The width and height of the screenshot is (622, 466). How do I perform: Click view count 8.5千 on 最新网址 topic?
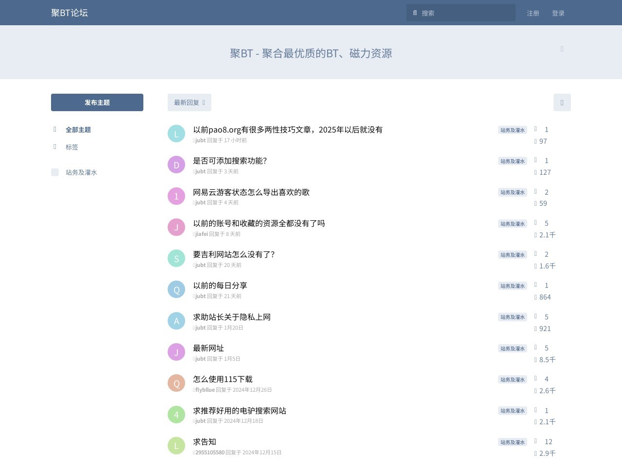point(545,360)
